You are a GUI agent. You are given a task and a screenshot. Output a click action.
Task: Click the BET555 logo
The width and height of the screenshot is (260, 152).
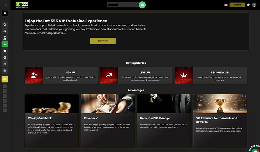(22, 5)
